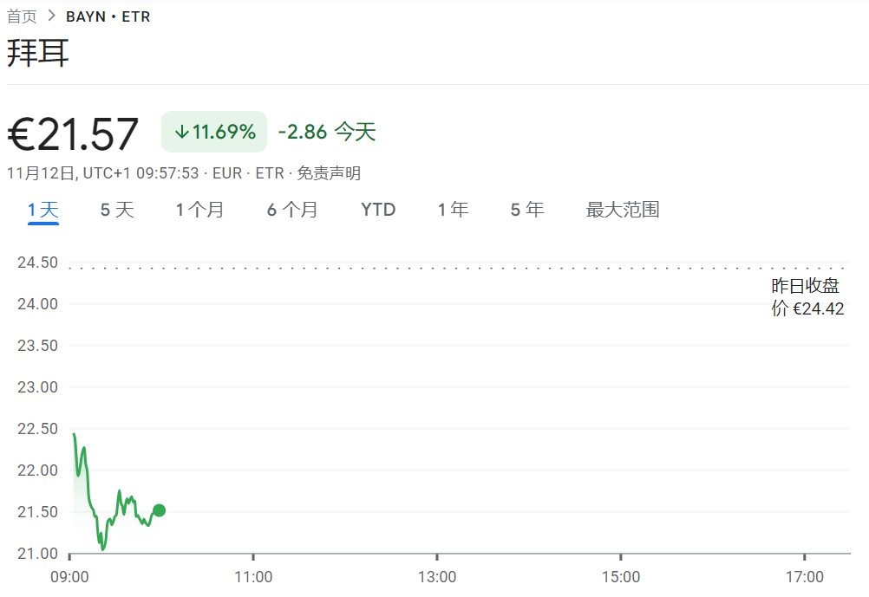Click the -2.86 今天 change text
869x597 pixels.
(326, 133)
